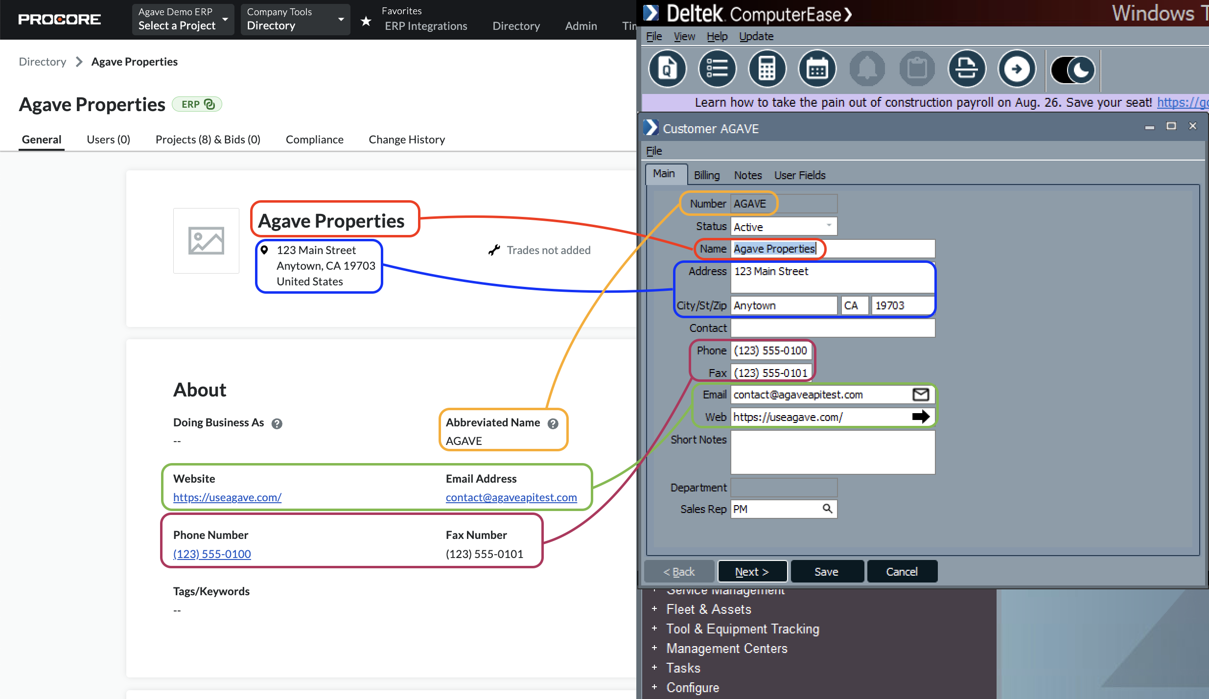Open ComputerEase View menu
The height and width of the screenshot is (699, 1209).
pos(684,36)
